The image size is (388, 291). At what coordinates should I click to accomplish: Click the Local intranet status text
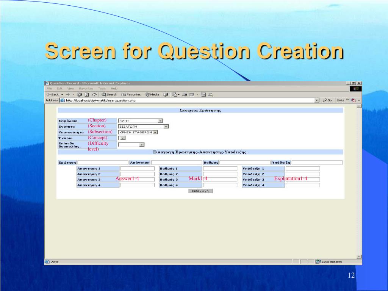[332, 261]
